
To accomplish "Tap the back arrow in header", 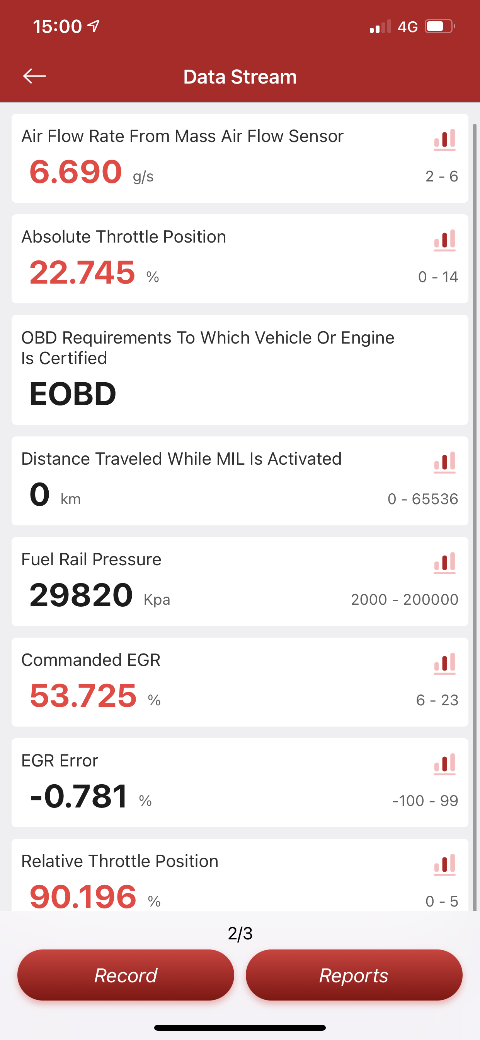I will (x=34, y=76).
